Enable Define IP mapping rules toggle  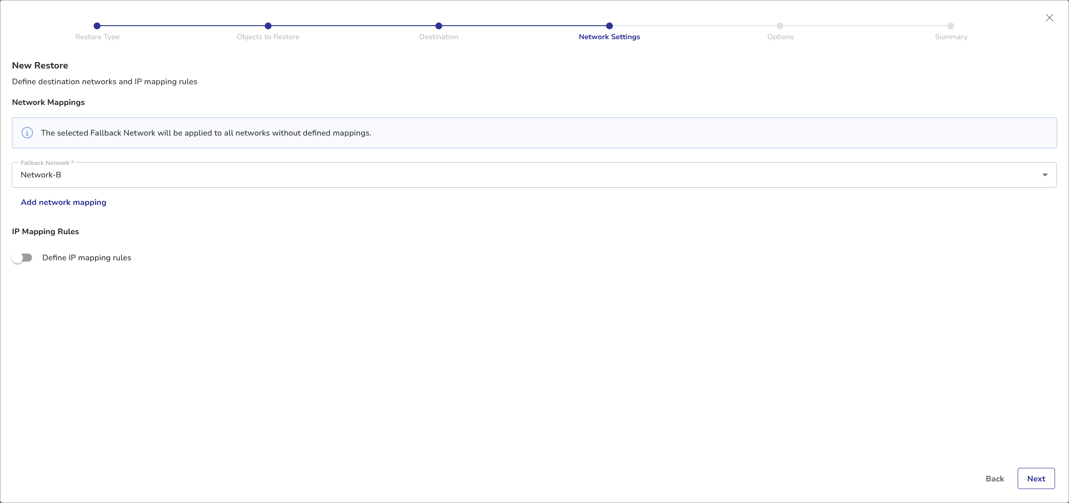coord(22,258)
